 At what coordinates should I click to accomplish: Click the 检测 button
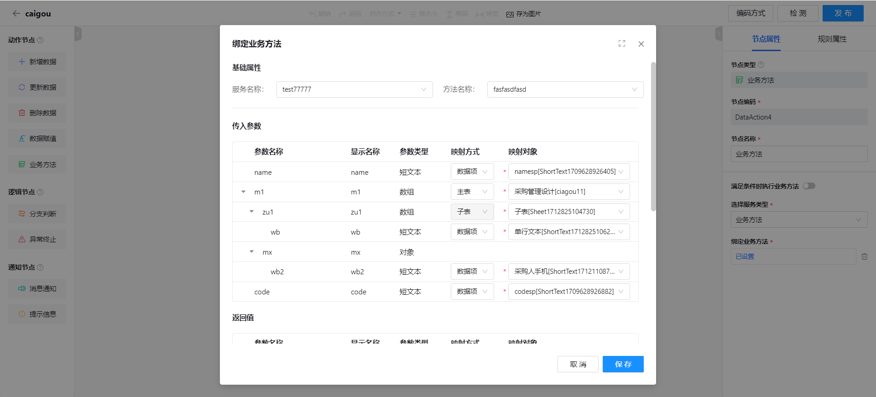click(x=798, y=13)
